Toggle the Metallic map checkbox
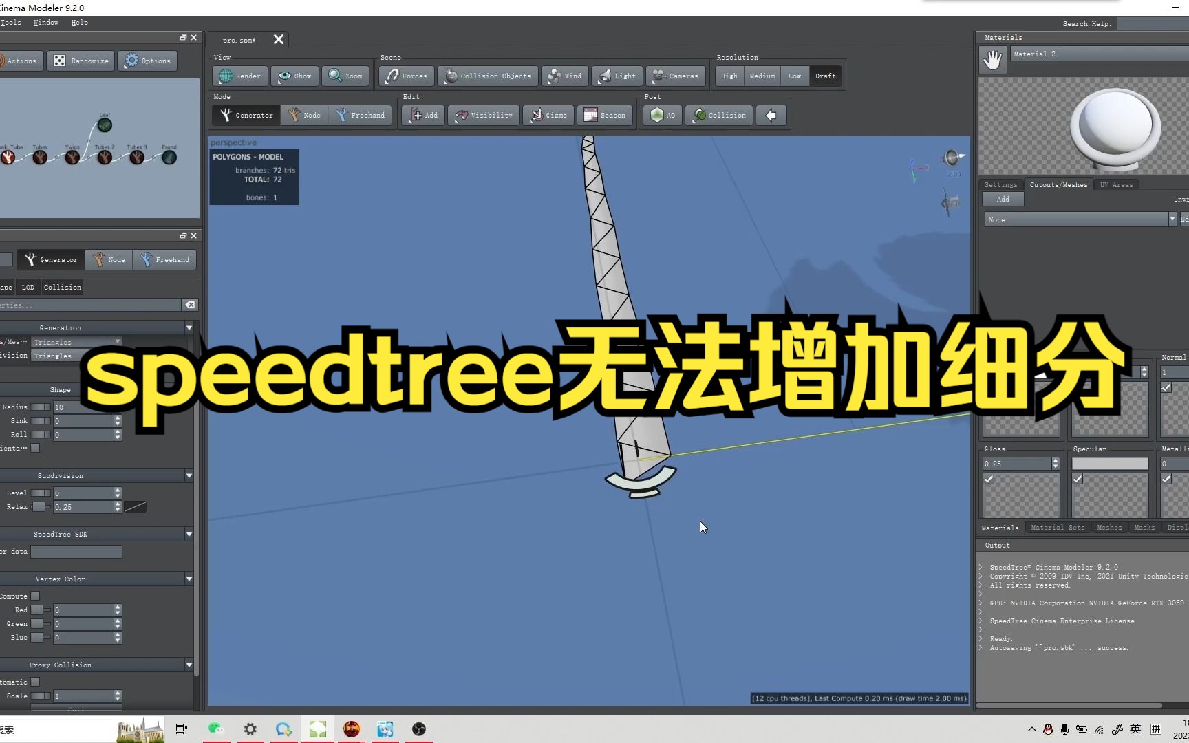Screen dimensions: 1189x743 point(1166,479)
